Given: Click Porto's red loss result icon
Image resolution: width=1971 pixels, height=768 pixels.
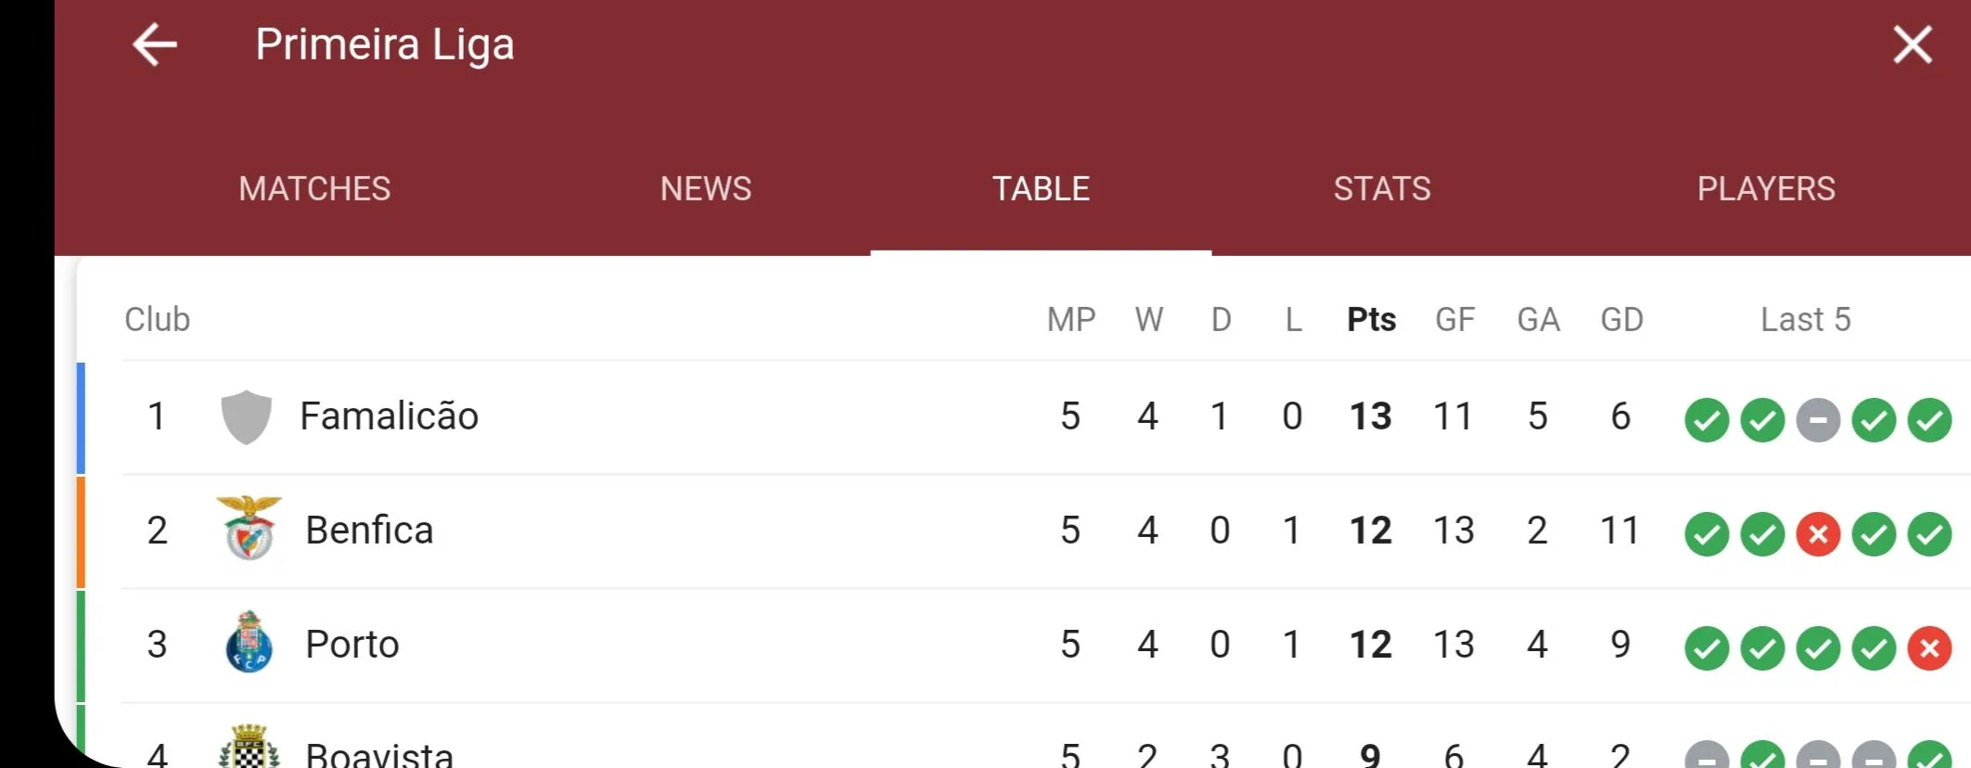Looking at the screenshot, I should pos(1929,648).
